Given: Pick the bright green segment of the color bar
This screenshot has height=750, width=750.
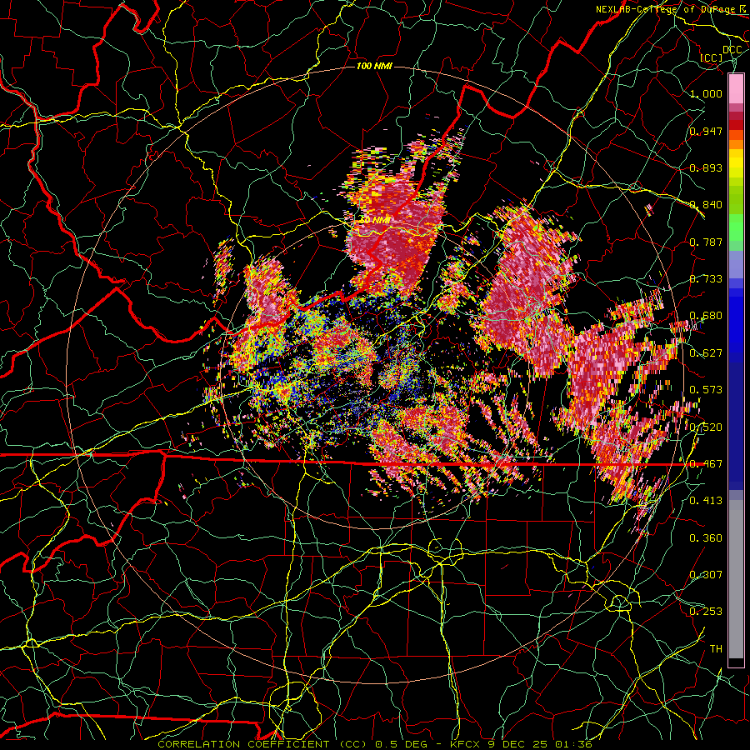Looking at the screenshot, I should pos(736,227).
